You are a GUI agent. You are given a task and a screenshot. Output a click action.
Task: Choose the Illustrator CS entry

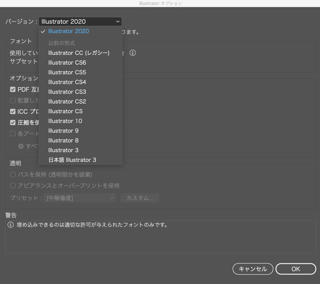pos(65,111)
